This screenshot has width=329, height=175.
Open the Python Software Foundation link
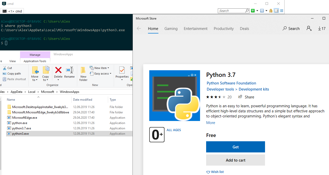click(231, 83)
